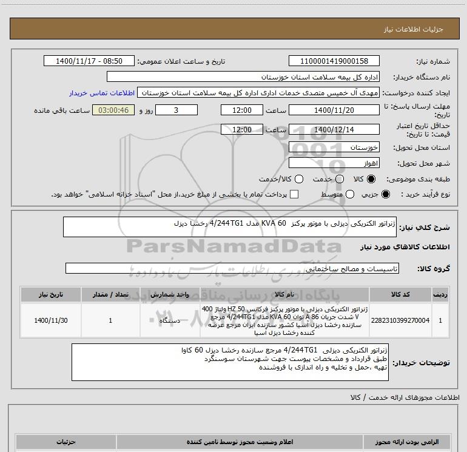Click the کد کالا column header
The height and width of the screenshot is (452, 467).
[x=400, y=294]
